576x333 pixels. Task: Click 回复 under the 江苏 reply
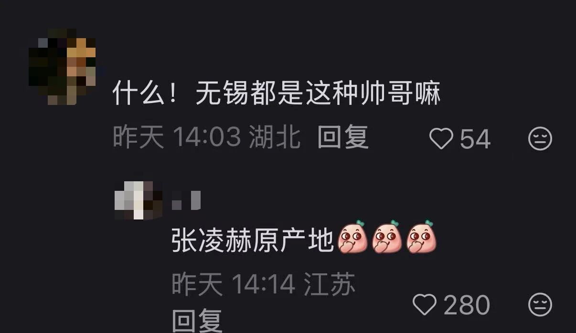pos(197,321)
